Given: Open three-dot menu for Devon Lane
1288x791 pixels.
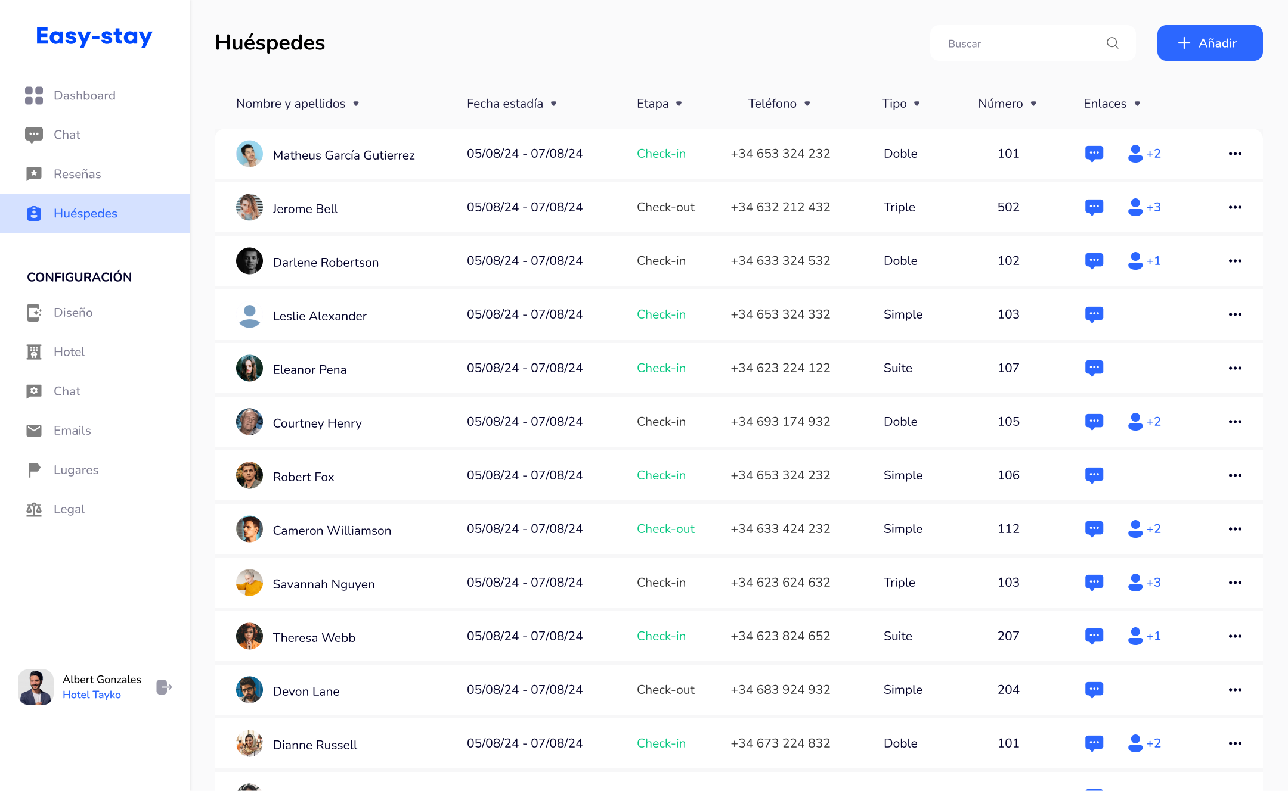Looking at the screenshot, I should [1235, 690].
